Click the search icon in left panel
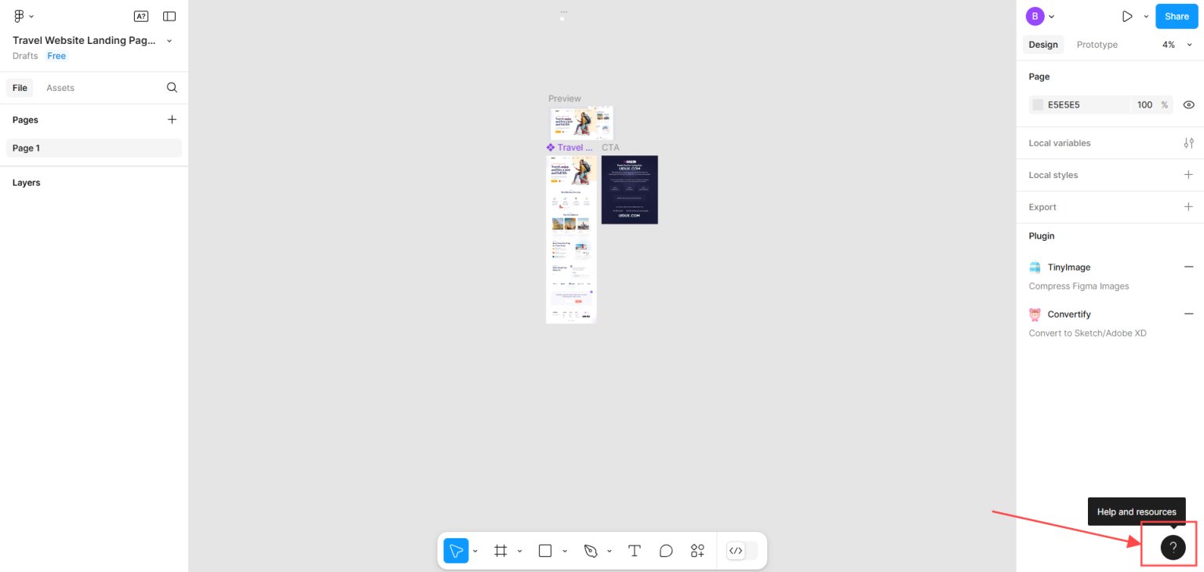This screenshot has height=572, width=1204. tap(172, 88)
